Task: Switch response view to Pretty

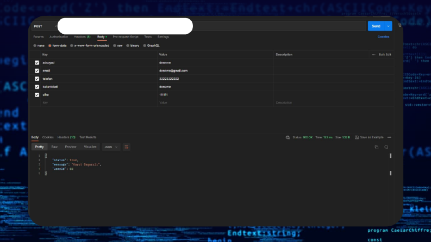Action: [x=39, y=147]
